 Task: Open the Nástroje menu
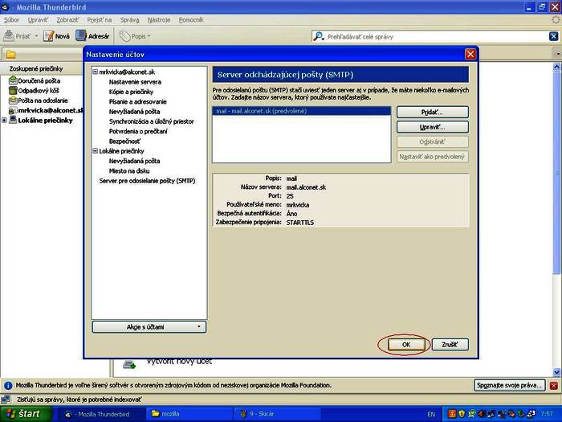(x=159, y=20)
